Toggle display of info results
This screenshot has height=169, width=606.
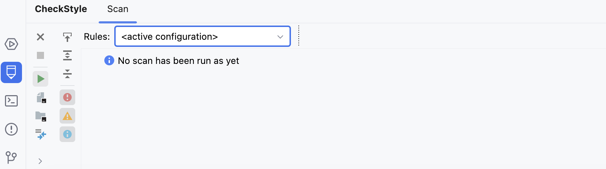67,134
